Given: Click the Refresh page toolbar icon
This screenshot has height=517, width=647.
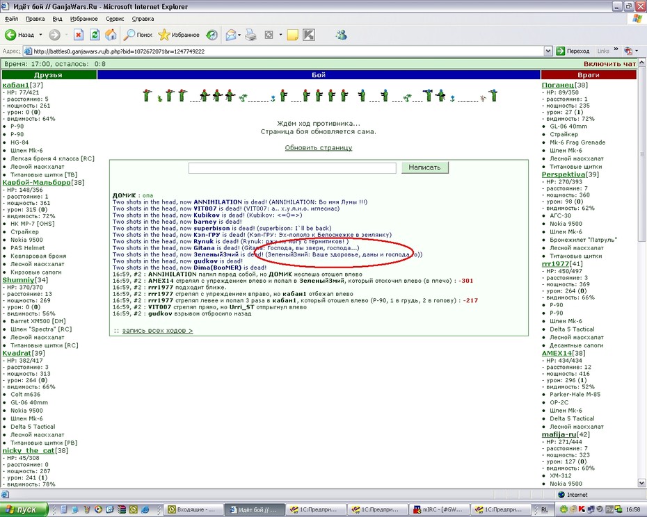Looking at the screenshot, I should coord(95,35).
